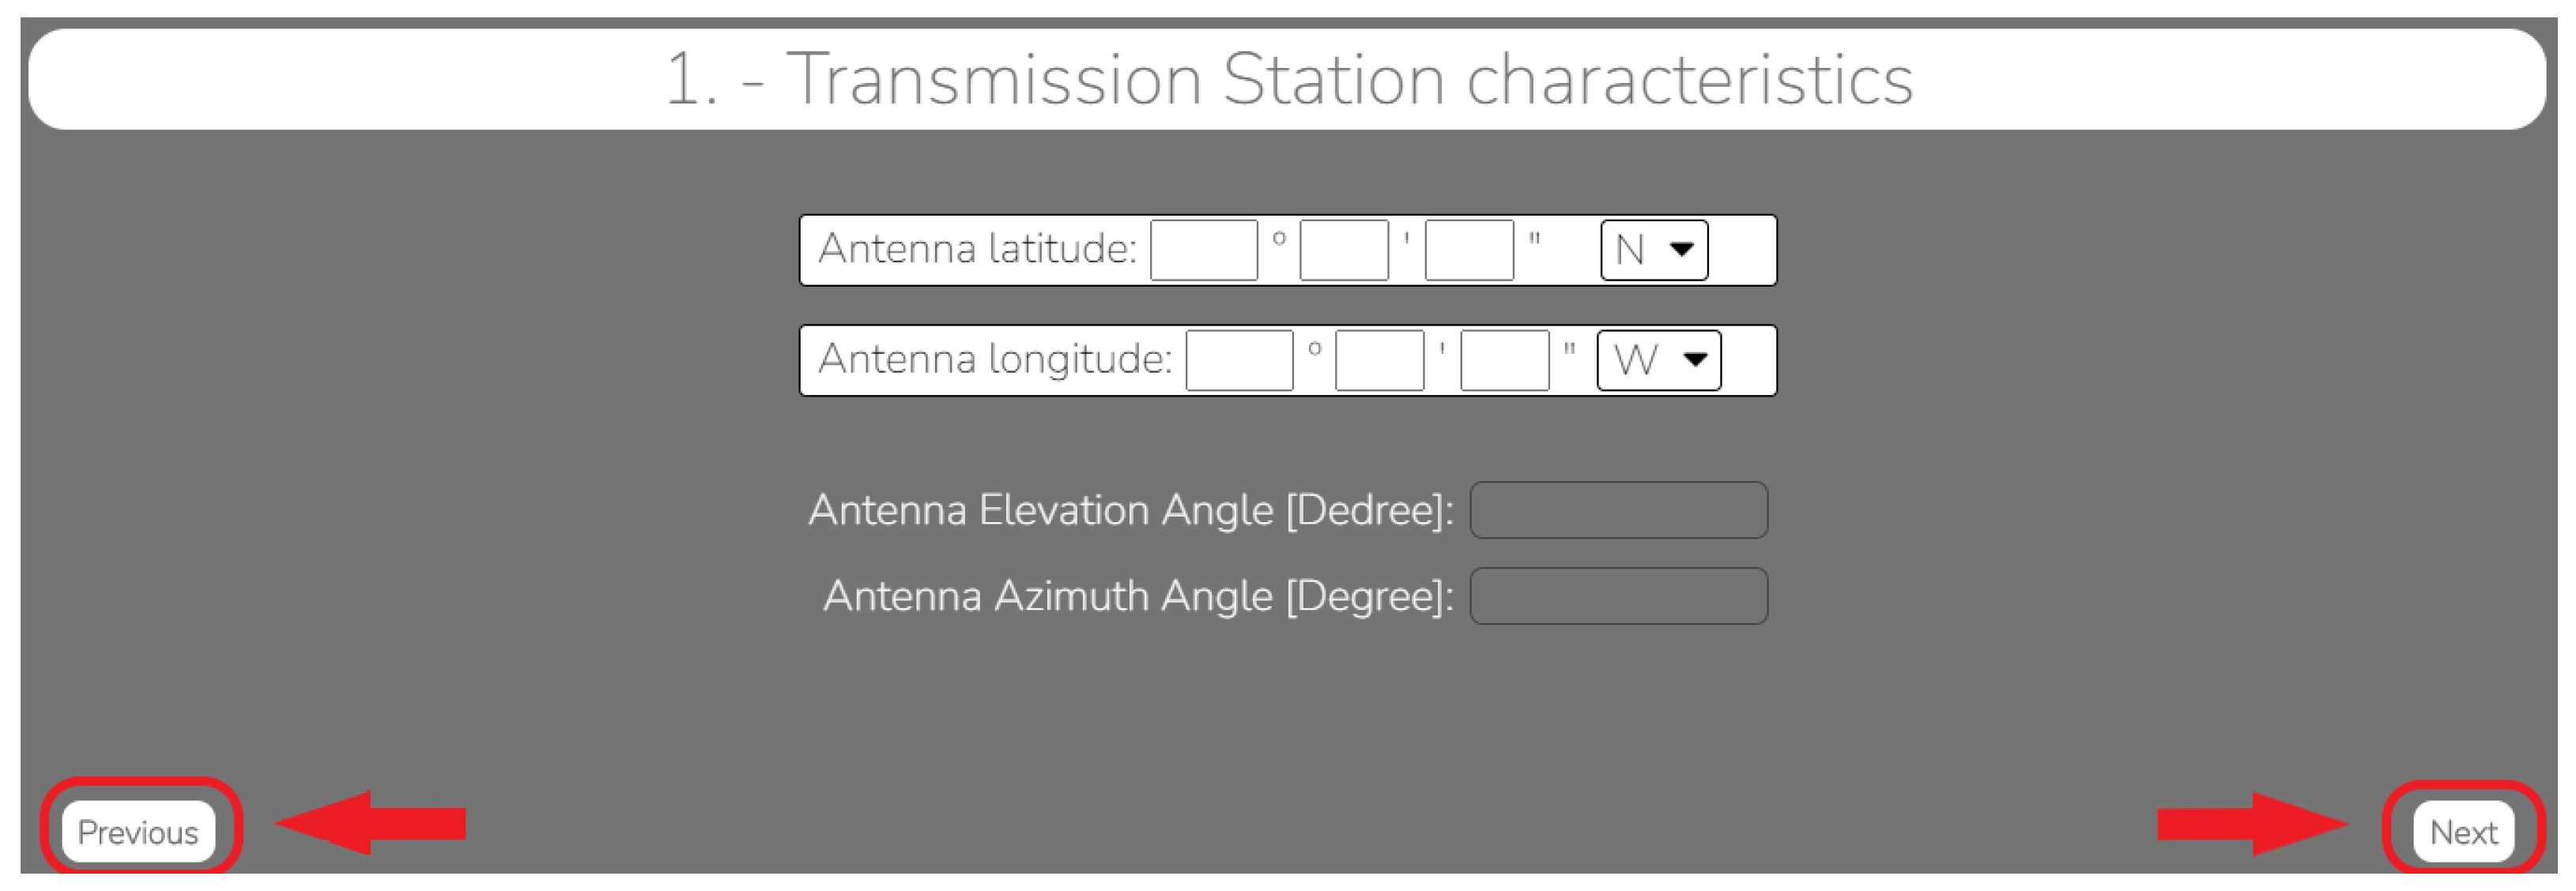
Task: Click the Antenna Elevation Angle field
Action: [x=1617, y=510]
